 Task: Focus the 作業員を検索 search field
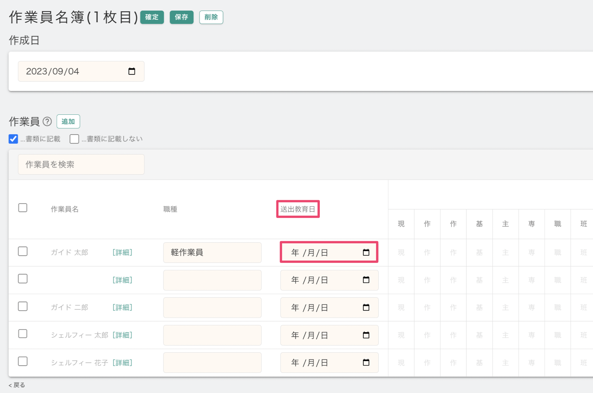coord(81,164)
